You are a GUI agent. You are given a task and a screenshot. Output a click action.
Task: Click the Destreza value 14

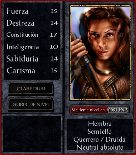click(54, 23)
